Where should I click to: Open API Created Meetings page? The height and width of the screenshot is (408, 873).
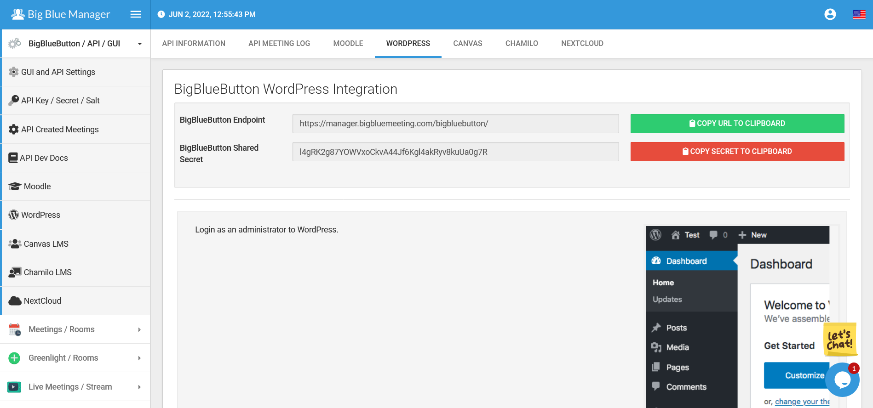[76, 130]
